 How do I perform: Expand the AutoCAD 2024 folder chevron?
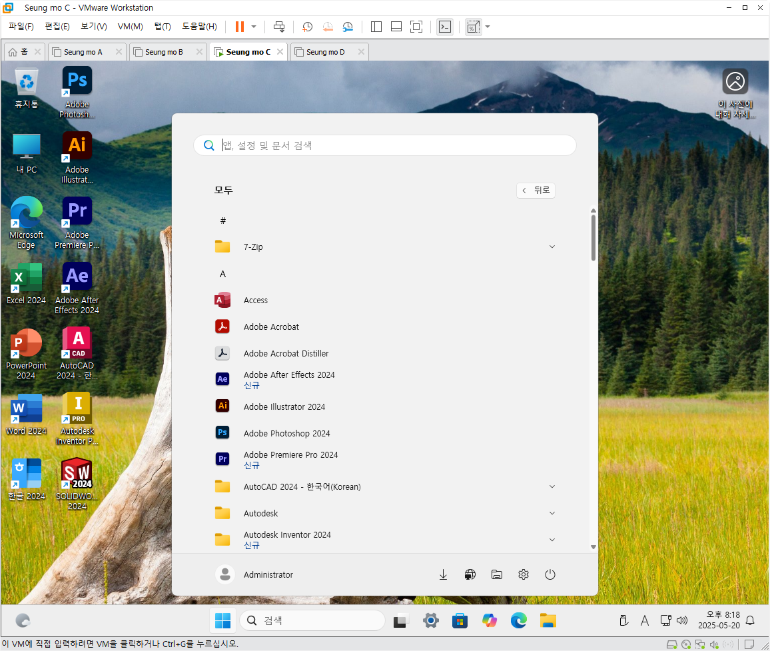pos(552,486)
